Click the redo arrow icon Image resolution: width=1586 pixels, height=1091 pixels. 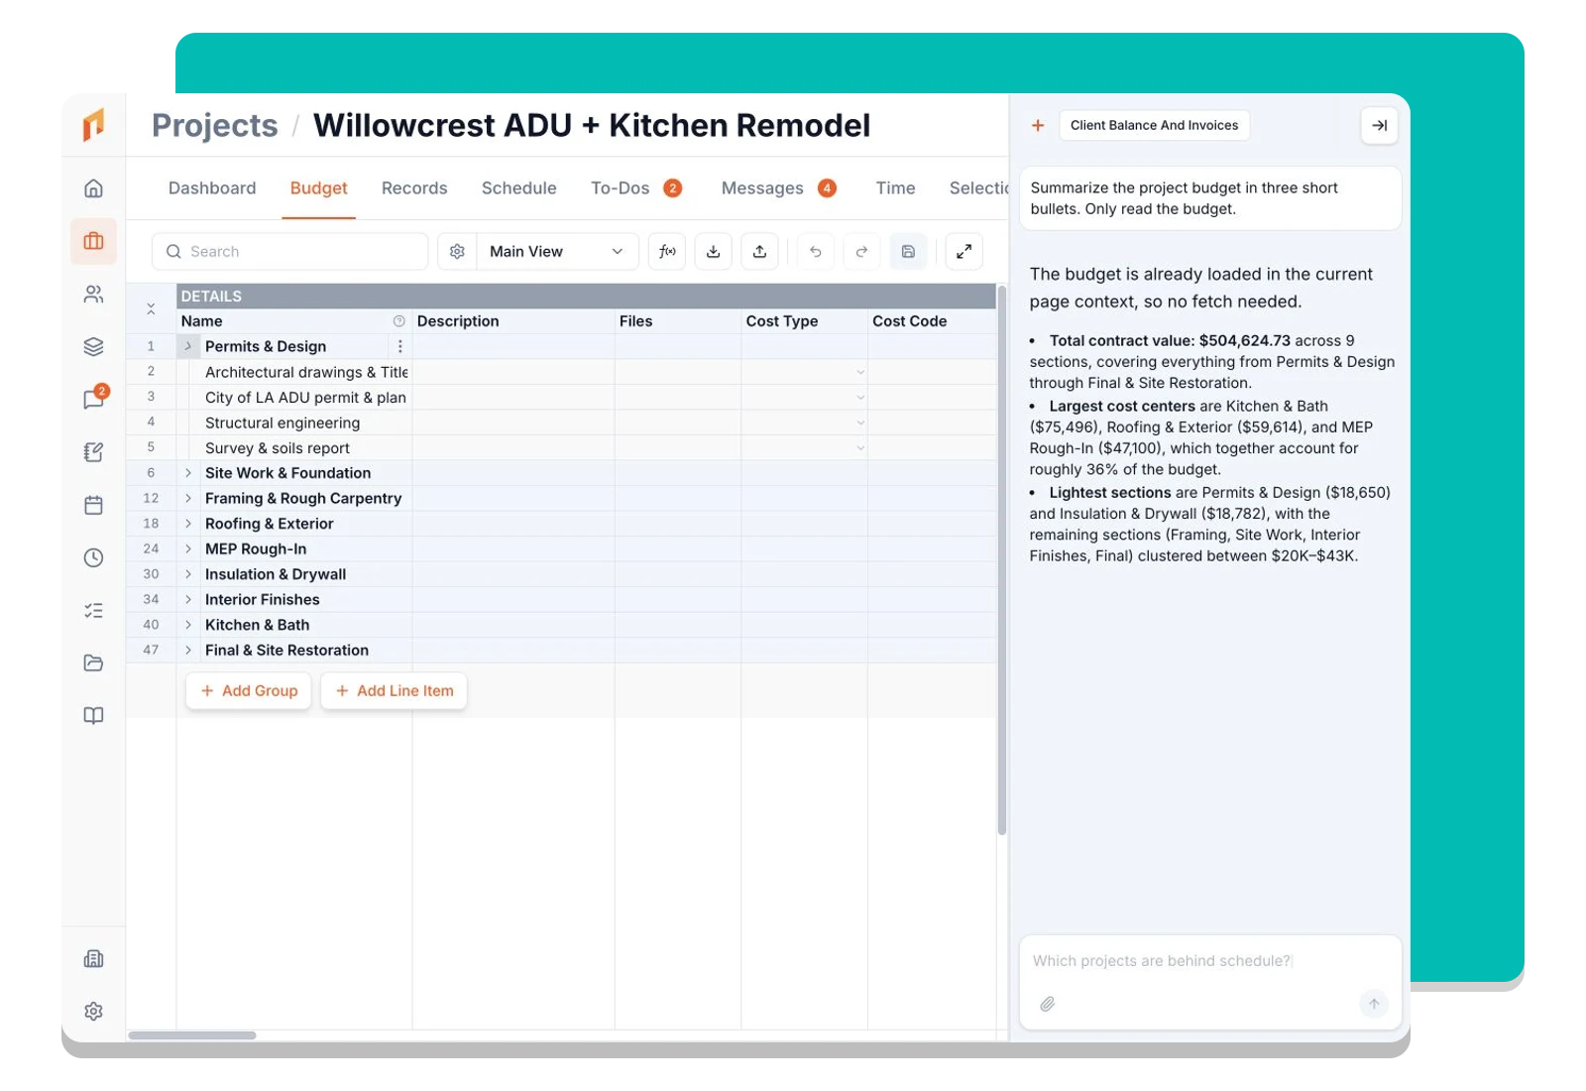point(861,251)
